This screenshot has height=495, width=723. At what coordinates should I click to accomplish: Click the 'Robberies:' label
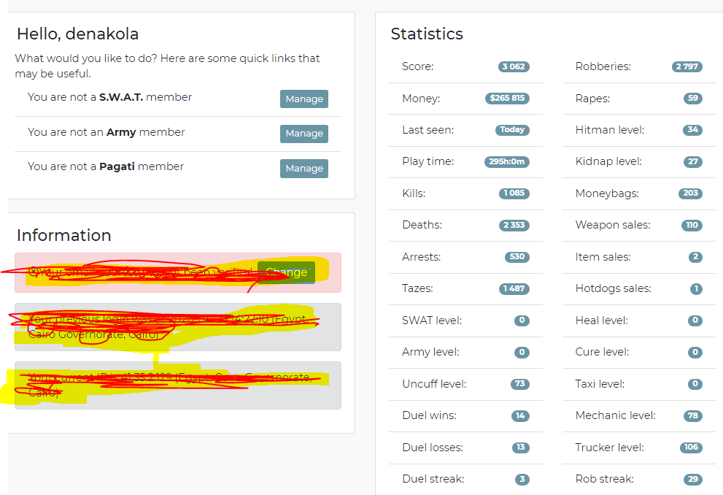click(x=603, y=66)
